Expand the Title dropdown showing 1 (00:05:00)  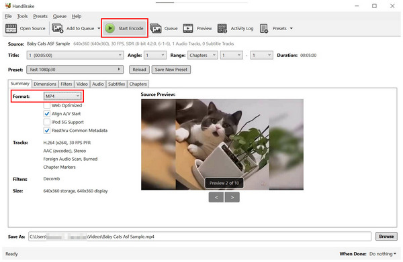75,55
